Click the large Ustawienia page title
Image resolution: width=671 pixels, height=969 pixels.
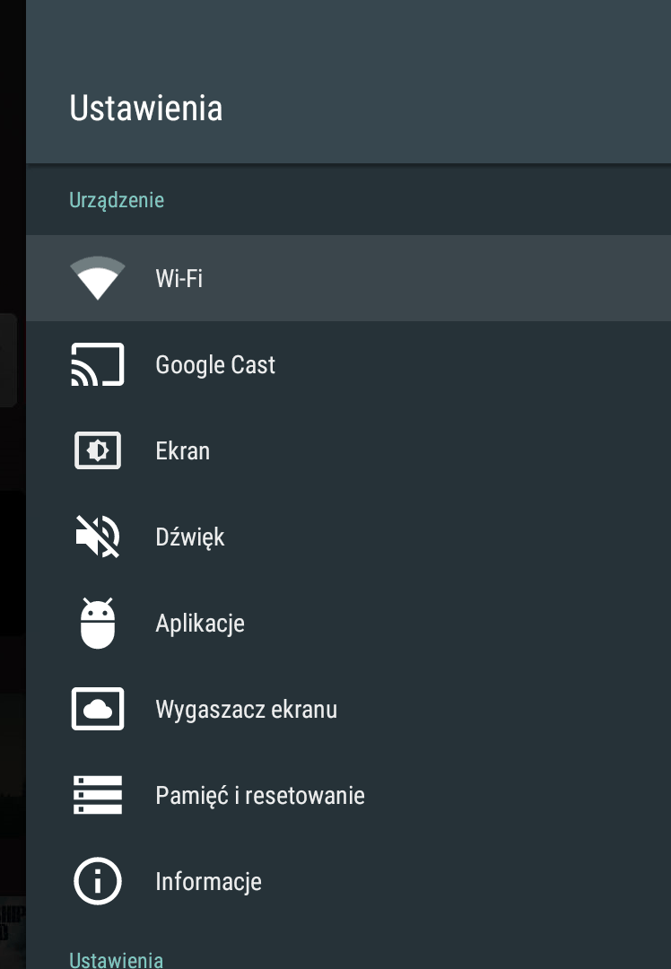146,108
